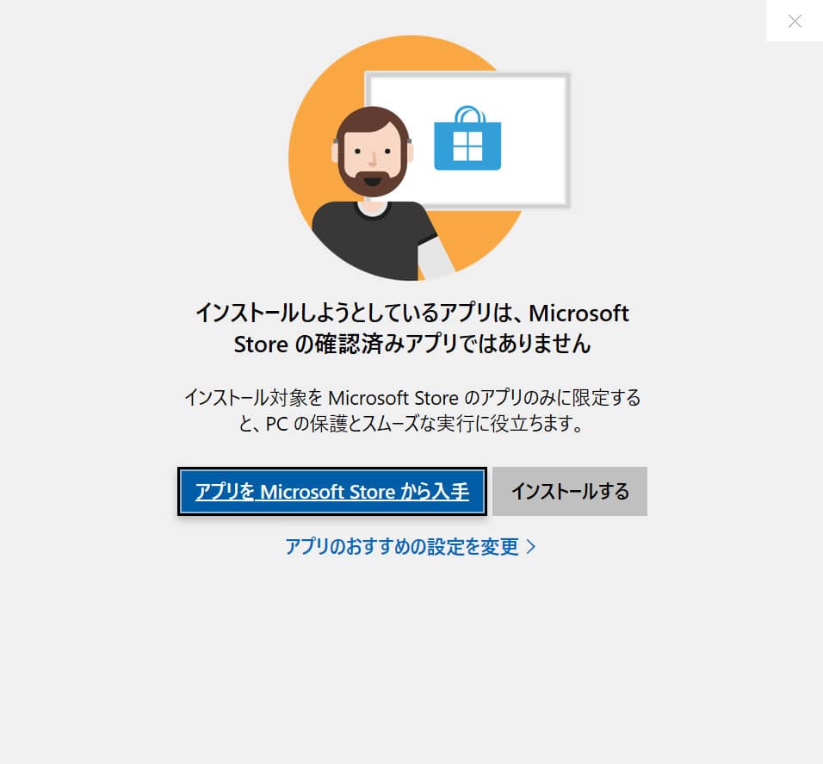823x764 pixels.
Task: Click the man's dark t-shirt in illustration
Action: click(374, 240)
